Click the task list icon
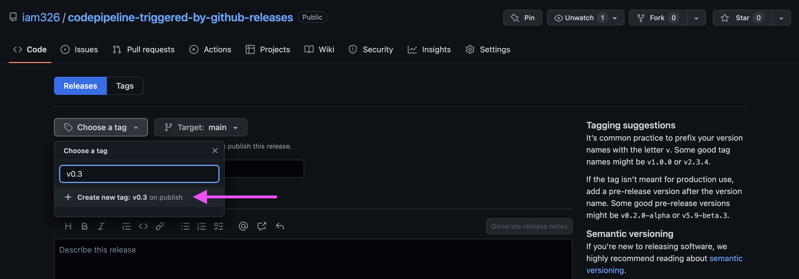The image size is (799, 279). coord(219,226)
